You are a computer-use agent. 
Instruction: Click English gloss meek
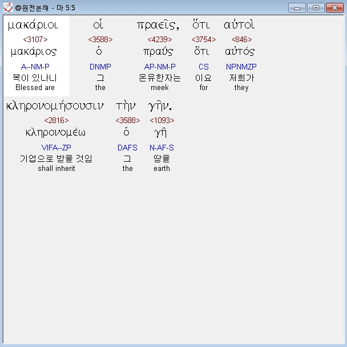click(160, 88)
